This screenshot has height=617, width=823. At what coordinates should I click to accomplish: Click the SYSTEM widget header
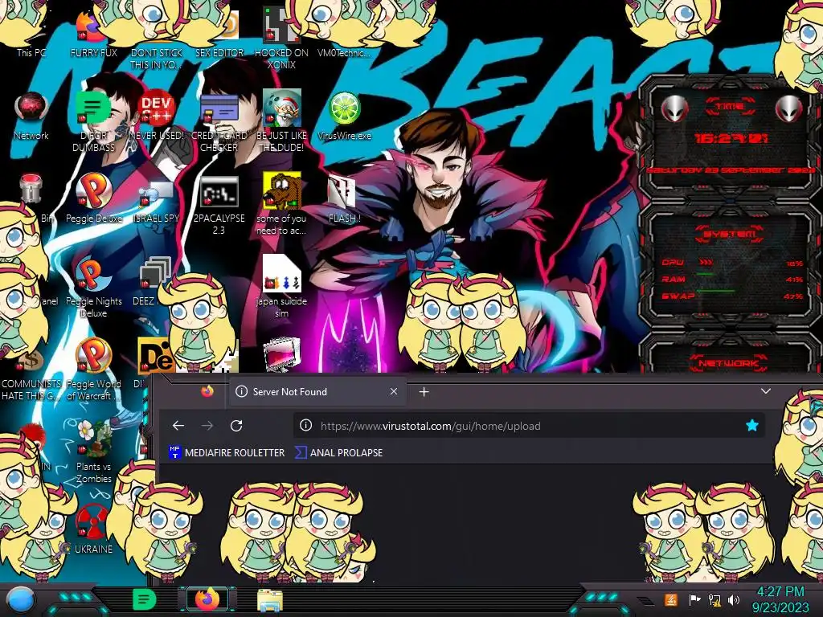[730, 234]
